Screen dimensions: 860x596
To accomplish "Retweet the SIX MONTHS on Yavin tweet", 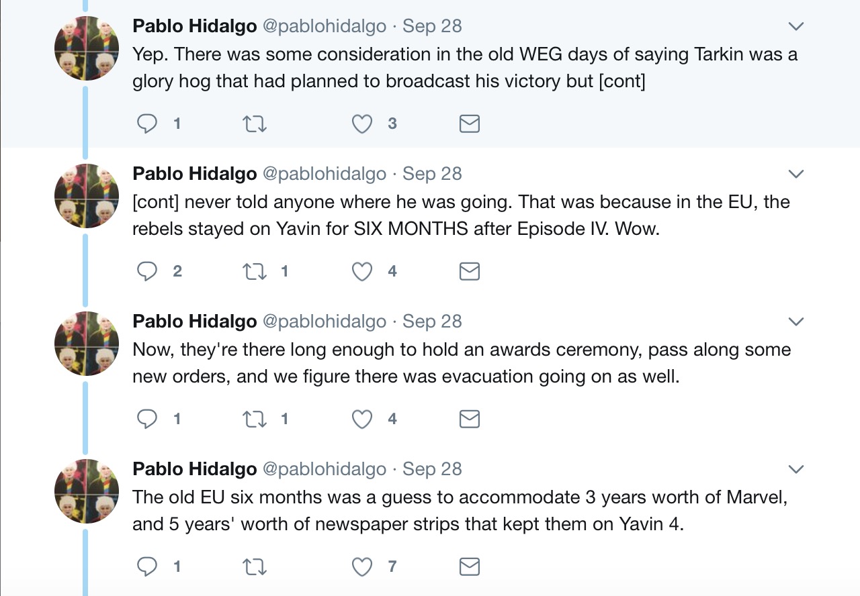I will [x=255, y=271].
